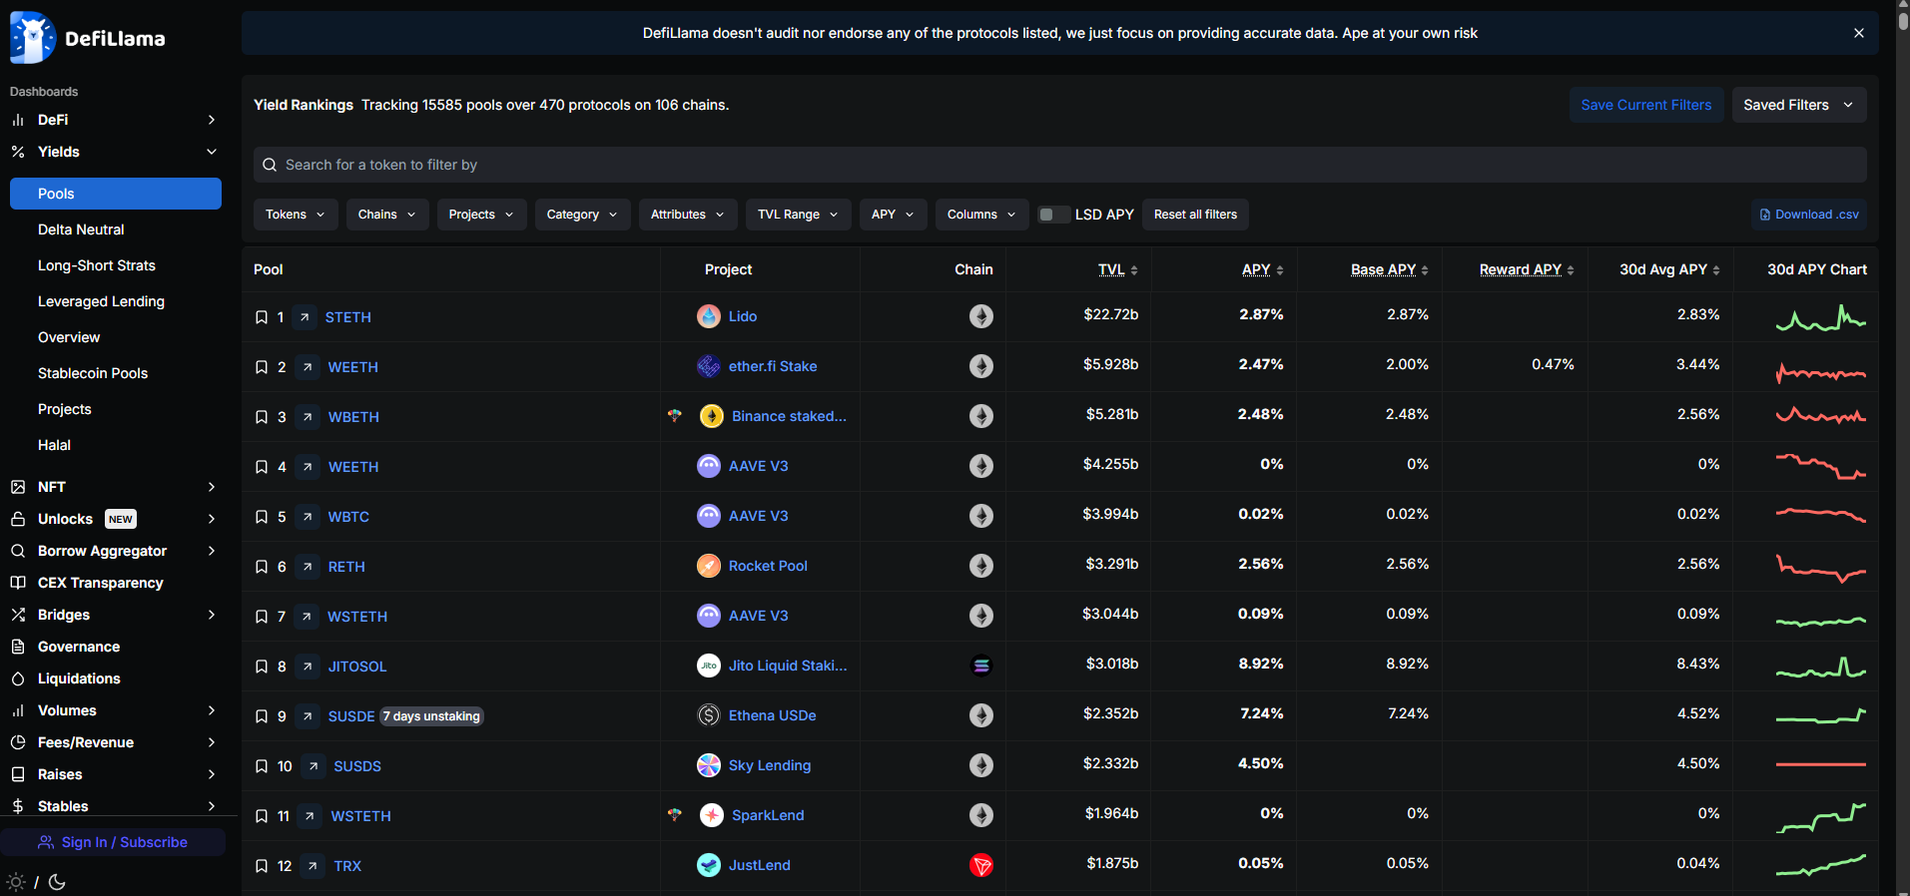
Task: Bookmark the SUSDE pool
Action: [x=262, y=716]
